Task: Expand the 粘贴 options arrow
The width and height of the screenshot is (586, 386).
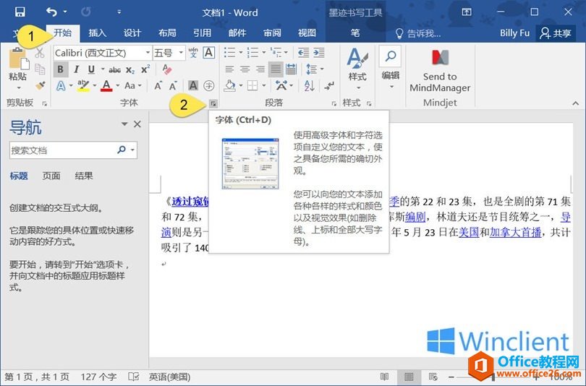Action: pos(18,88)
